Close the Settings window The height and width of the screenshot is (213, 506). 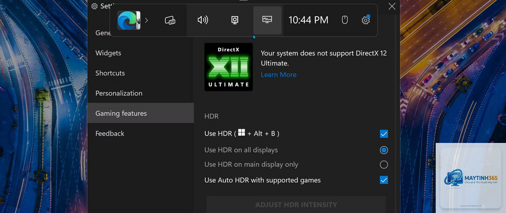click(392, 6)
